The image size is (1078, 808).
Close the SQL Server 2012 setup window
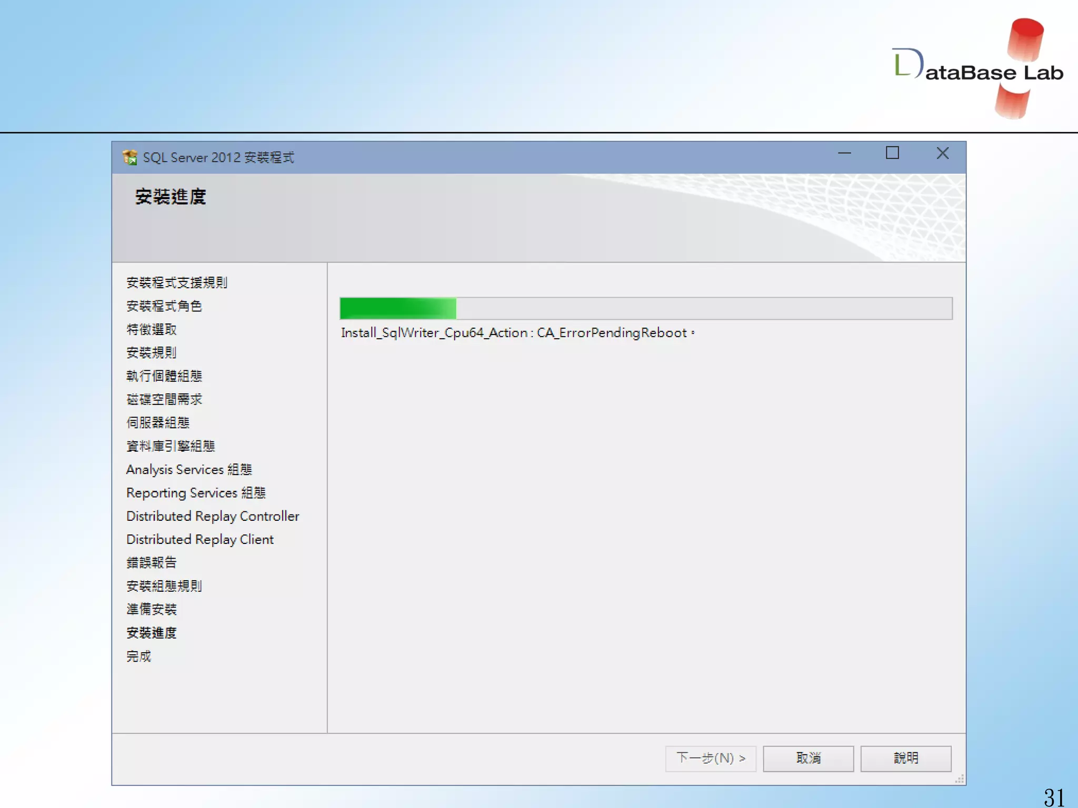click(942, 153)
